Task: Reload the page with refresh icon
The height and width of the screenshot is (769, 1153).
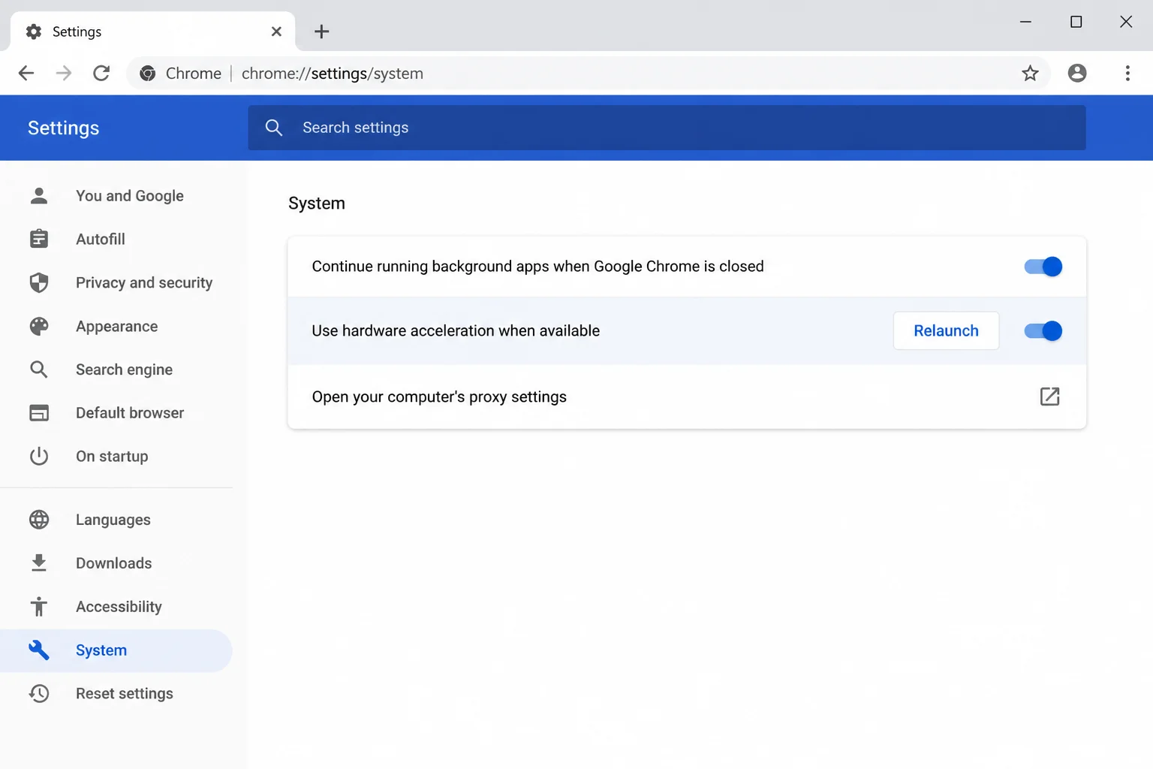Action: [101, 73]
